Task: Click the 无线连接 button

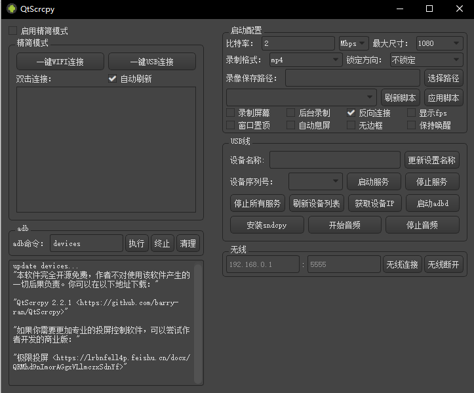Action: pos(402,264)
